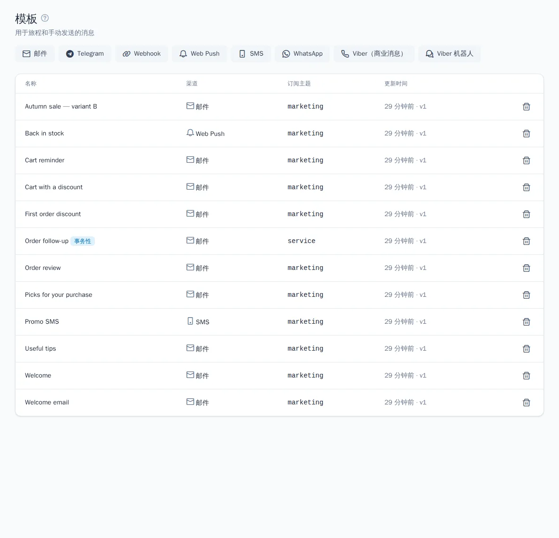Create a new Web Push template
The height and width of the screenshot is (538, 559).
pyautogui.click(x=199, y=54)
